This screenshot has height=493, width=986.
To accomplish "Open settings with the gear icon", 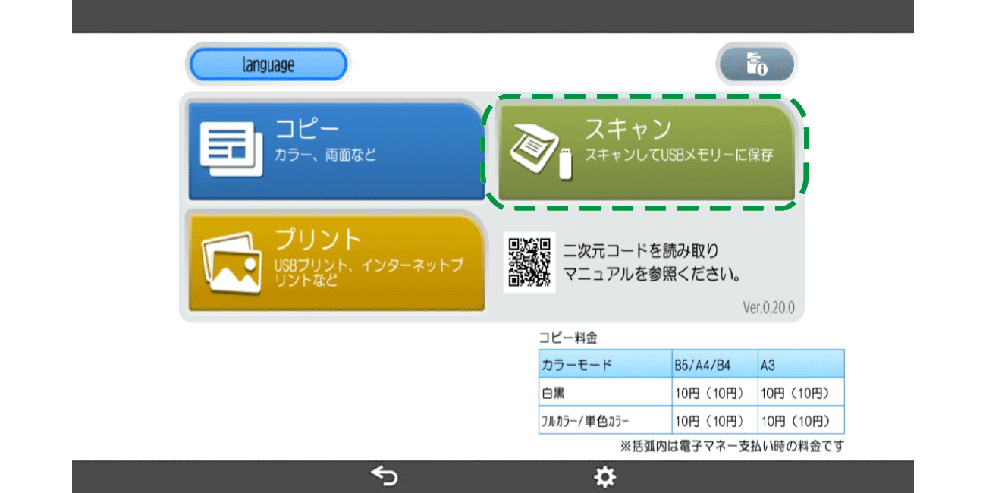I will tap(604, 476).
